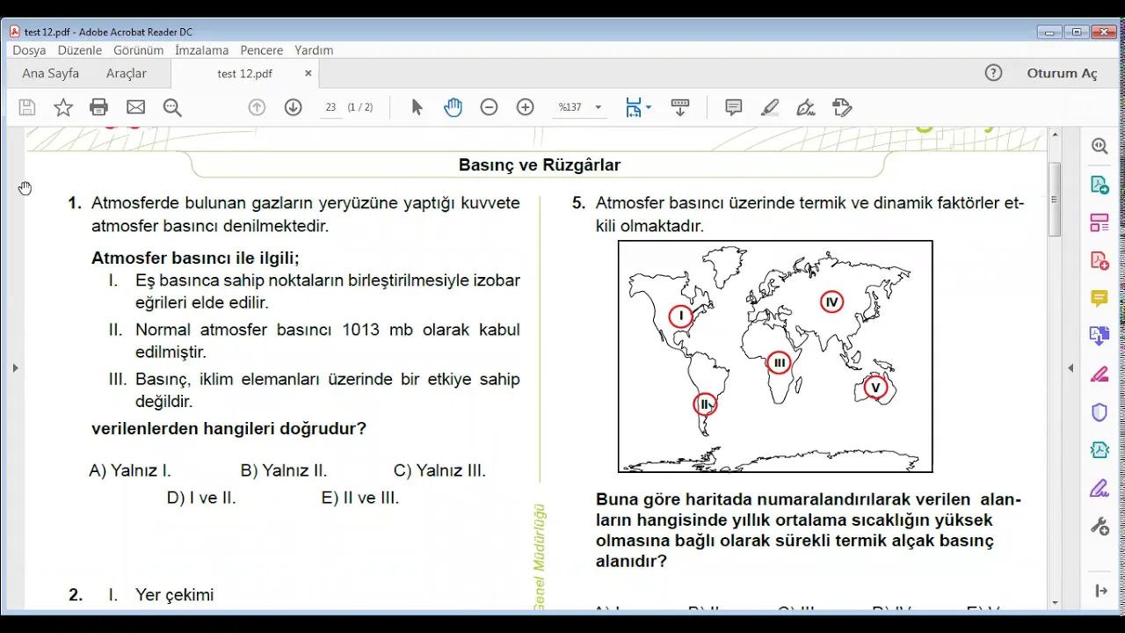The image size is (1125, 633).
Task: Open the Sign document pen tool
Action: tap(806, 107)
